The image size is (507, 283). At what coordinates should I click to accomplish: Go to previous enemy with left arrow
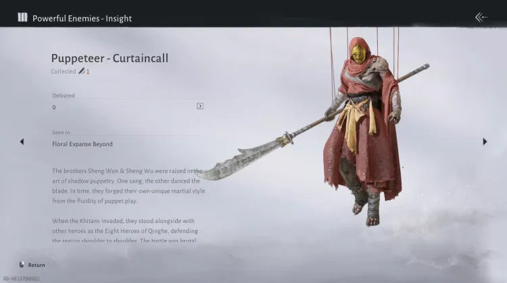[22, 141]
